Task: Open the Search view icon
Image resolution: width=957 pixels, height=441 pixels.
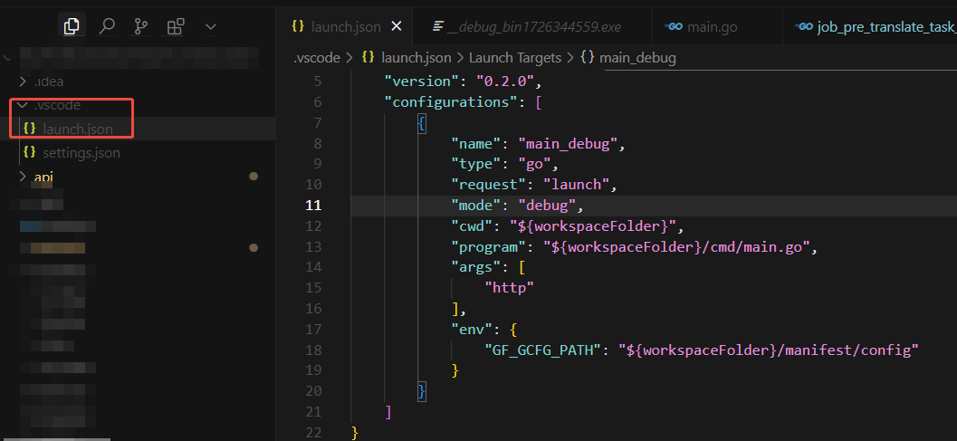Action: tap(107, 26)
